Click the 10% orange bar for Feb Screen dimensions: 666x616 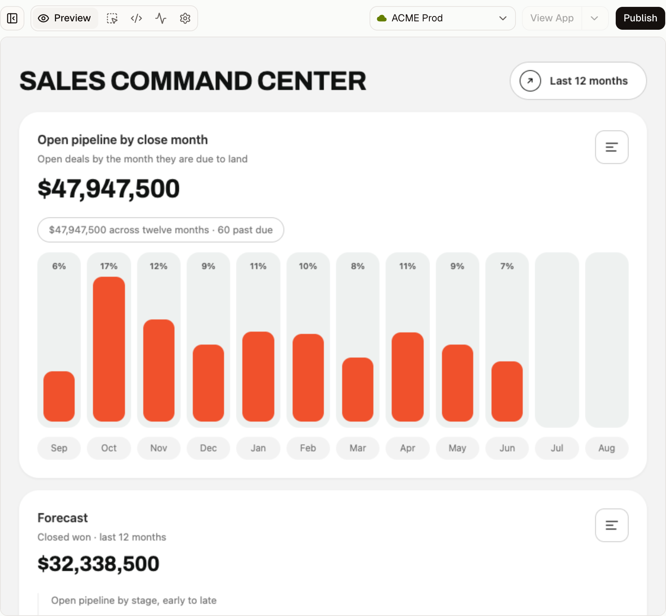(308, 377)
